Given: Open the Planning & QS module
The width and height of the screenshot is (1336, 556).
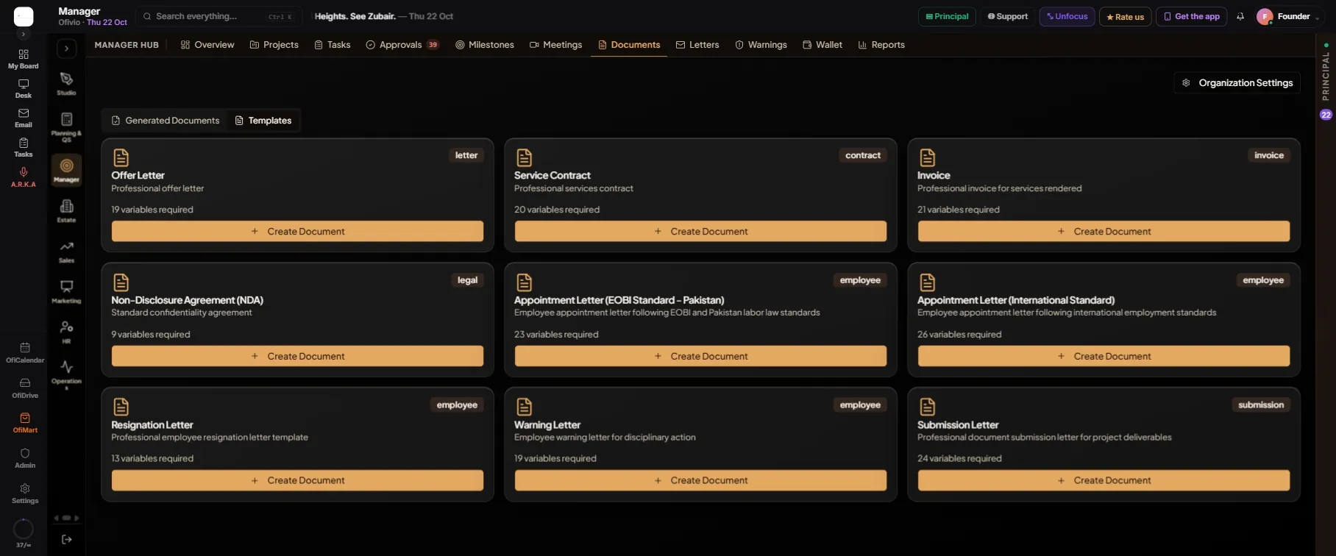Looking at the screenshot, I should 66,126.
